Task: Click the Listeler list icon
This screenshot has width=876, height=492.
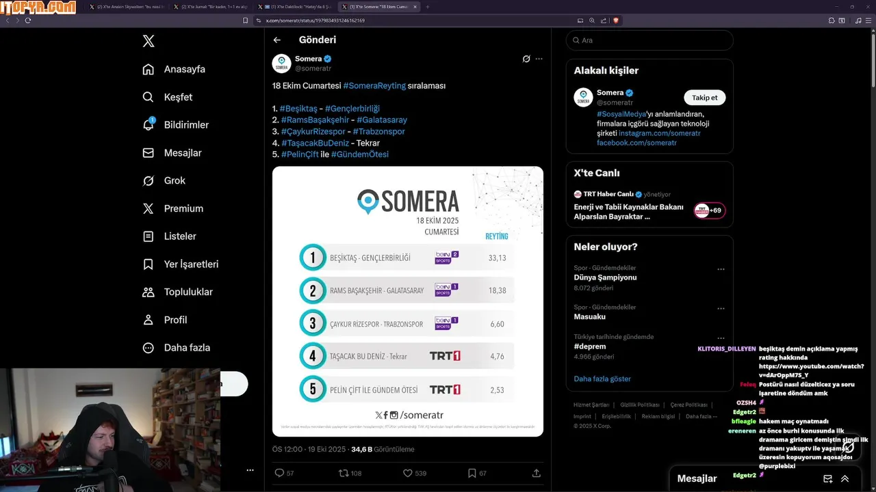Action: click(x=148, y=236)
